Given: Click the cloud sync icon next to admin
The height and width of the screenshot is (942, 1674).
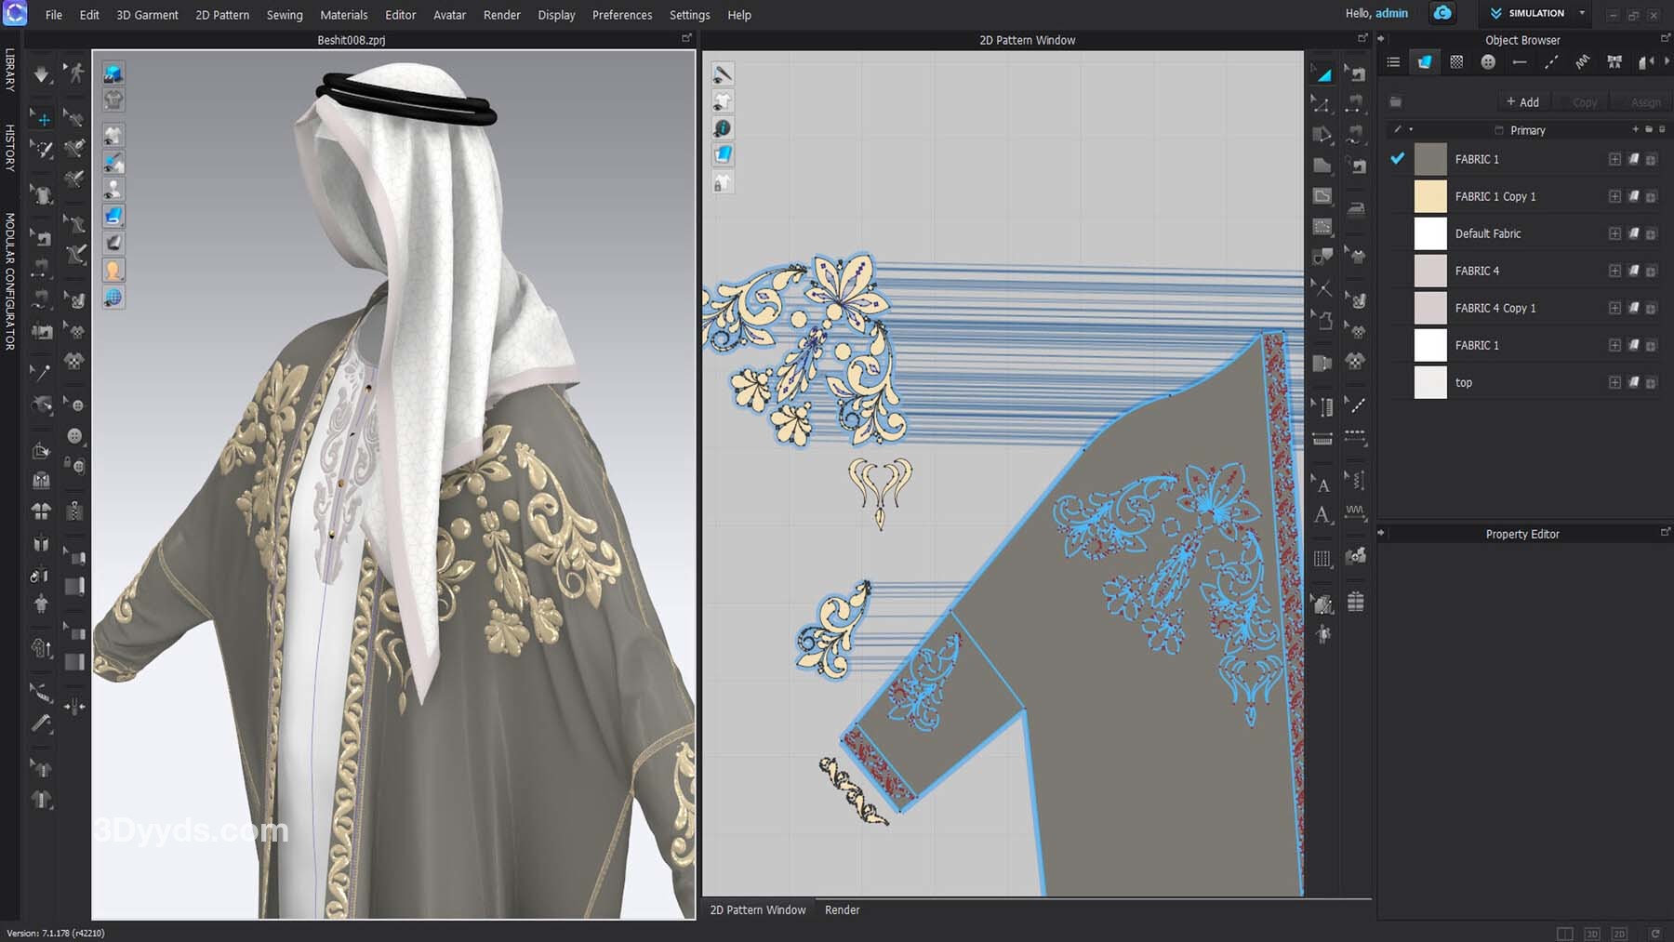Looking at the screenshot, I should [1442, 13].
